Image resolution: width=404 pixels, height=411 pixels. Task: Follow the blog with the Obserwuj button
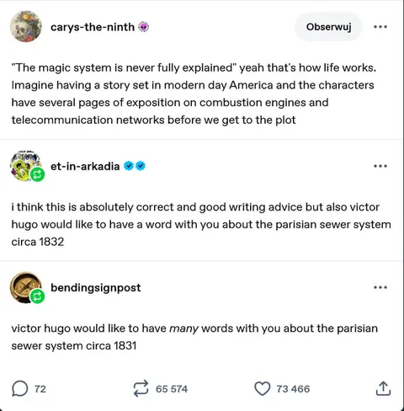tap(328, 27)
